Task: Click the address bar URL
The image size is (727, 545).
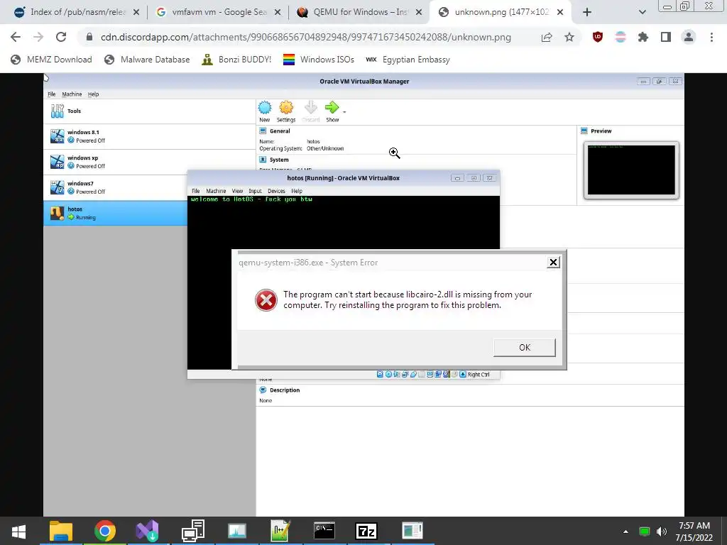Action: click(x=306, y=37)
